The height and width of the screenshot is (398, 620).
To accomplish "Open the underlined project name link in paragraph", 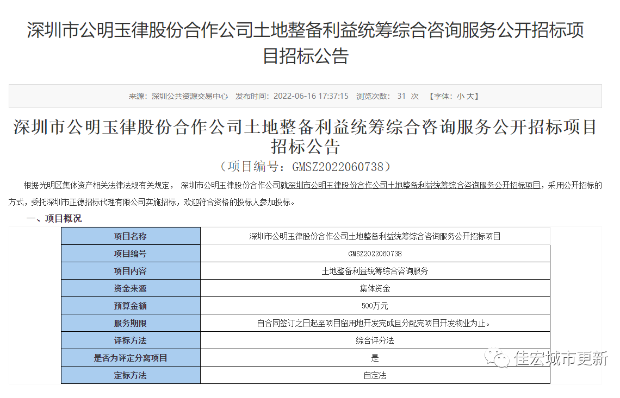I will tap(414, 185).
